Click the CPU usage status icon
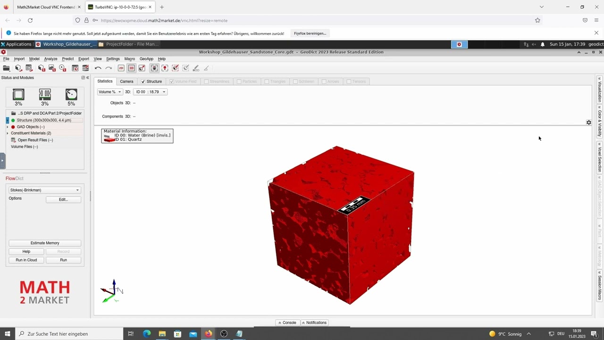 click(x=18, y=94)
